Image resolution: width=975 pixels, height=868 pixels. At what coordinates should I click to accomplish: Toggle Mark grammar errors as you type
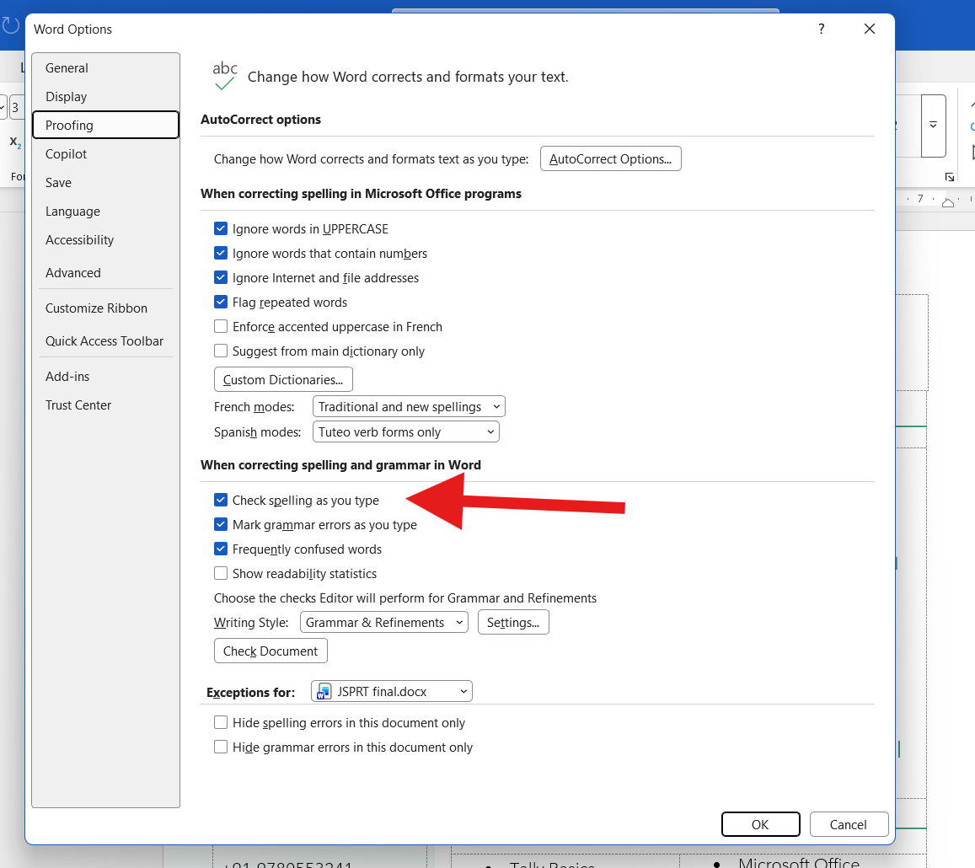221,524
